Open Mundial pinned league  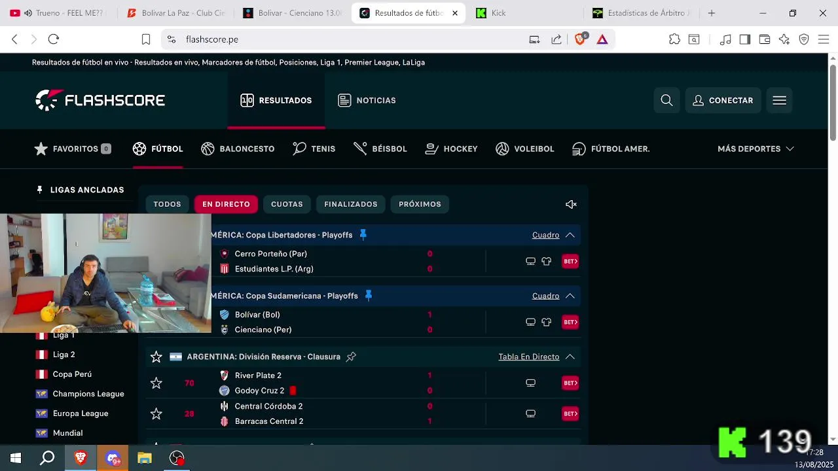tap(67, 433)
